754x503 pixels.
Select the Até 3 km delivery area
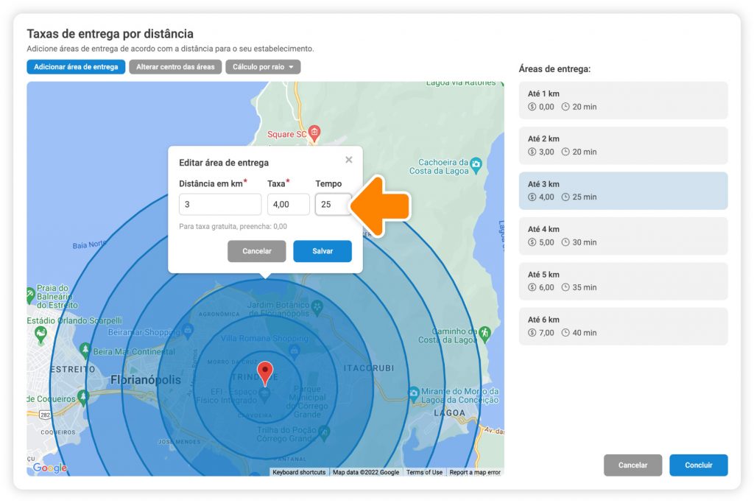pyautogui.click(x=623, y=191)
